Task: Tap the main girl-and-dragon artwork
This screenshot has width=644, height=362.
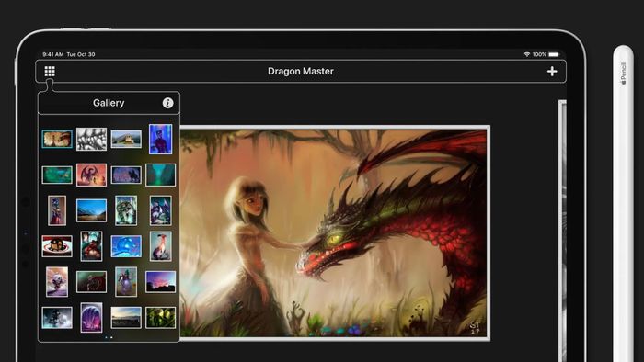Action: tap(335, 232)
